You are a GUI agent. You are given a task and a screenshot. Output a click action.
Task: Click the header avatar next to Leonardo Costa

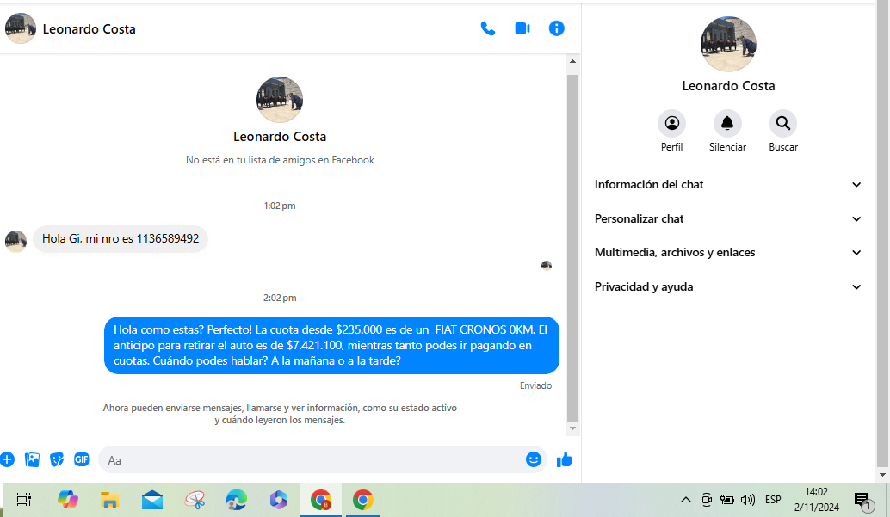[x=21, y=28]
